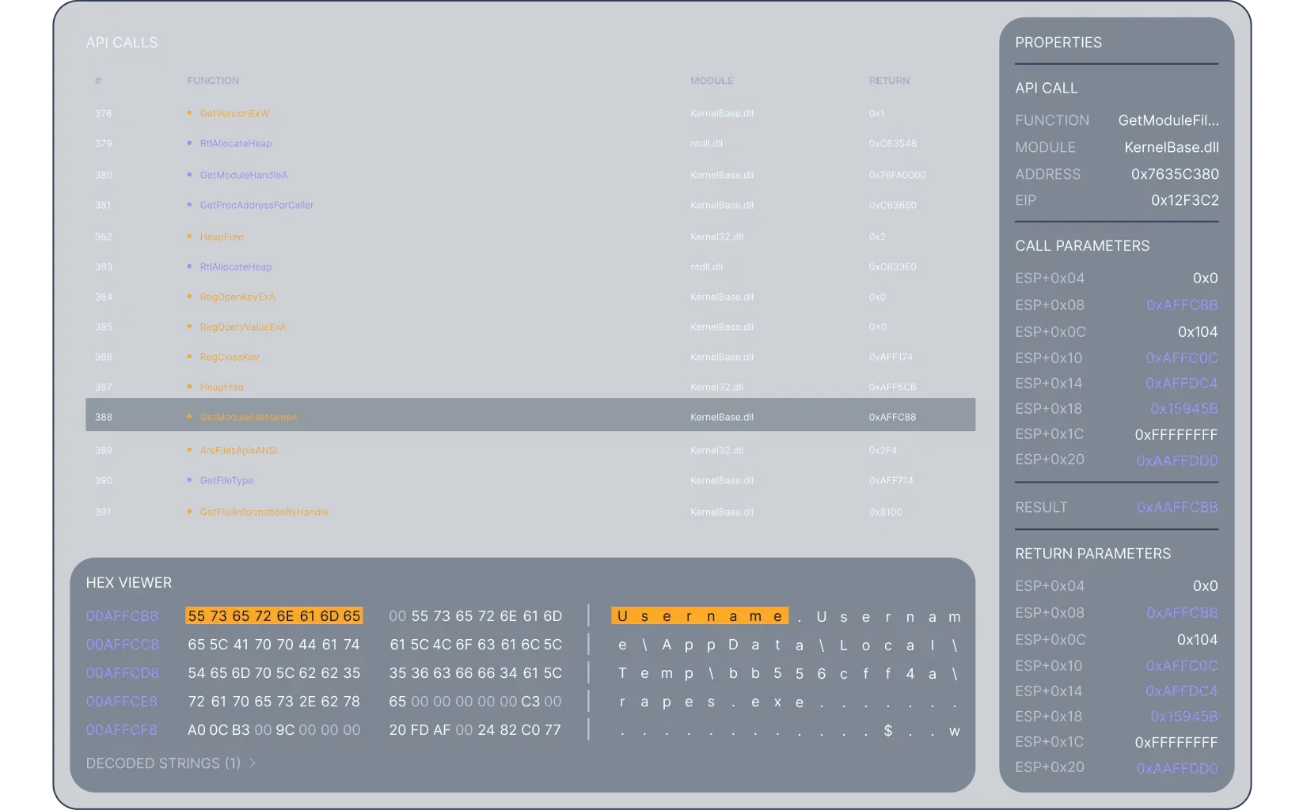Open the RegQueryValueExA call
1303x810 pixels.
tap(243, 327)
